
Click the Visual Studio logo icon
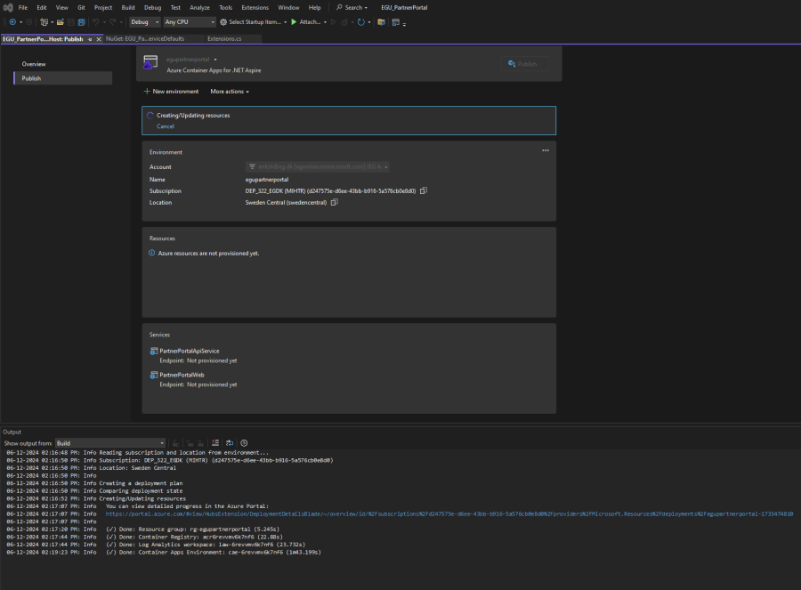[8, 7]
